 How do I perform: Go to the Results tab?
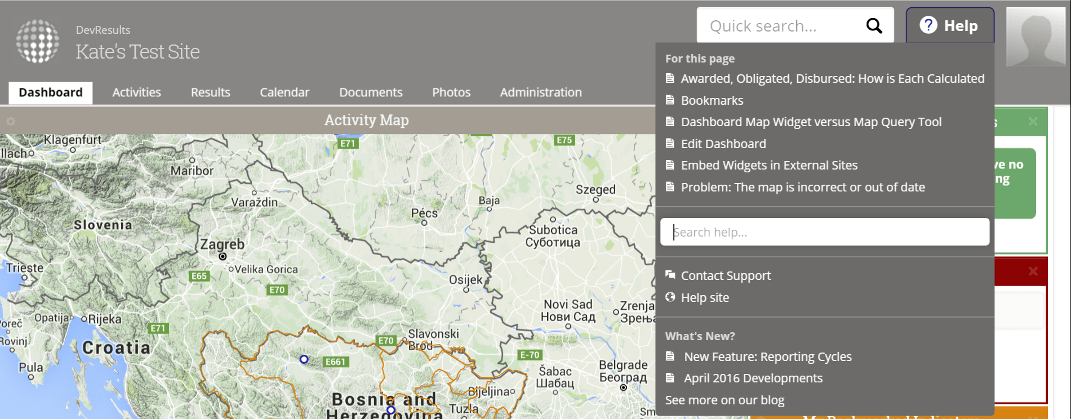point(210,92)
